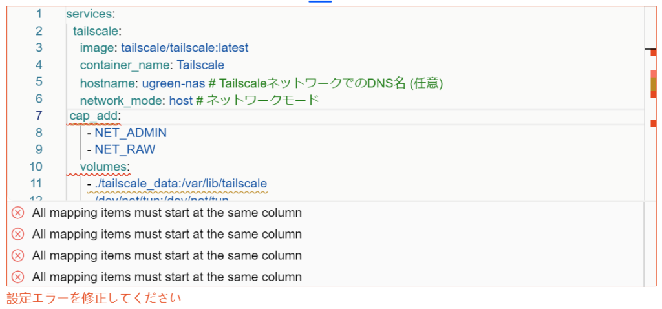Click the third error circle-x icon

click(17, 255)
